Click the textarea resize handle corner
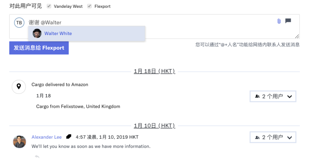The width and height of the screenshot is (312, 162). (298, 37)
